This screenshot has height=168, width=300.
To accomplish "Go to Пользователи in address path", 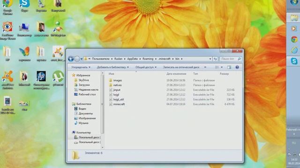I will pos(101,59).
